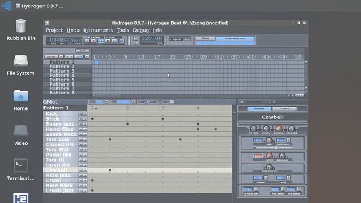Click the Resonance knob
Viewport: 361px width, 203px height.
(282, 156)
